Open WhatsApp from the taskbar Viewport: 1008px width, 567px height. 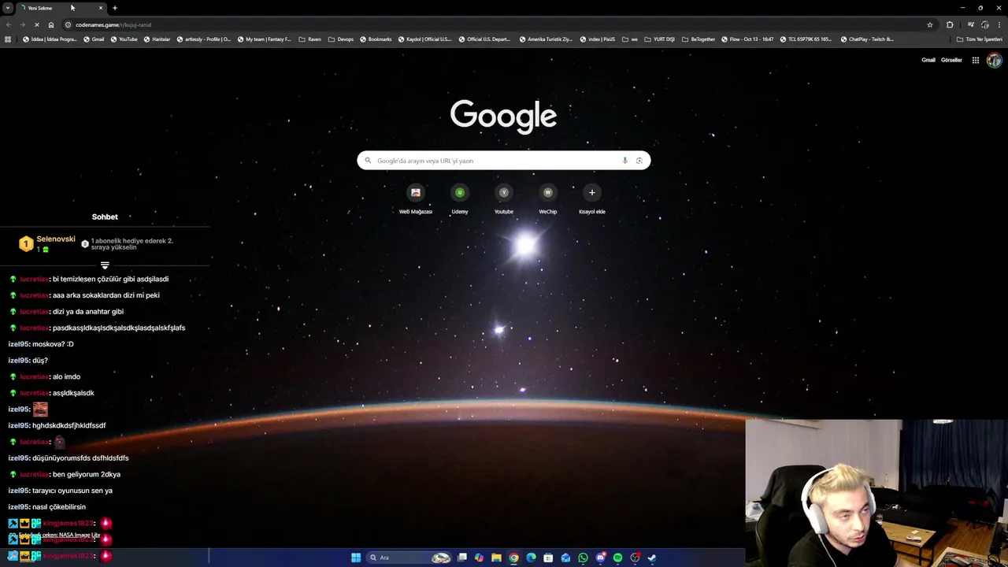pos(583,558)
